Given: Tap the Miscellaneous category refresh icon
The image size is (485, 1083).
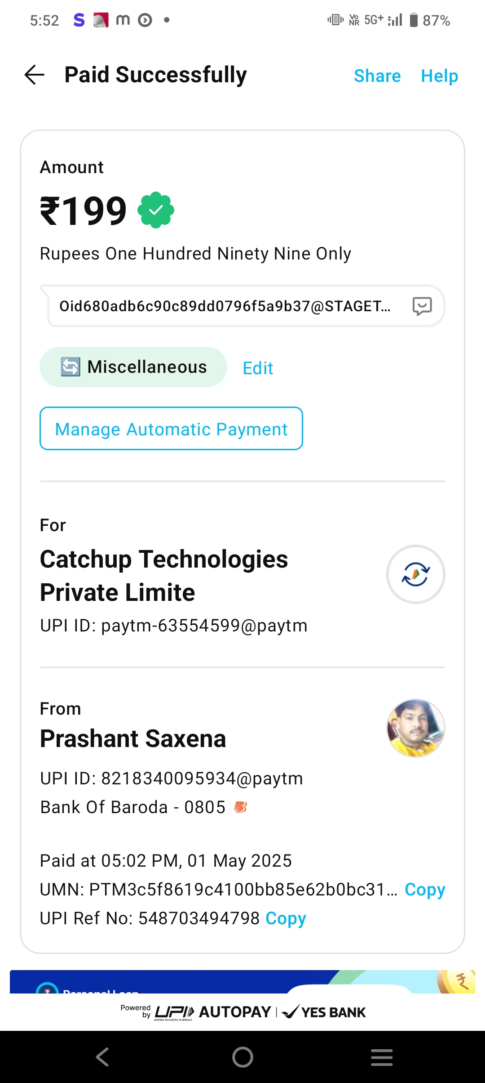Looking at the screenshot, I should (x=71, y=367).
